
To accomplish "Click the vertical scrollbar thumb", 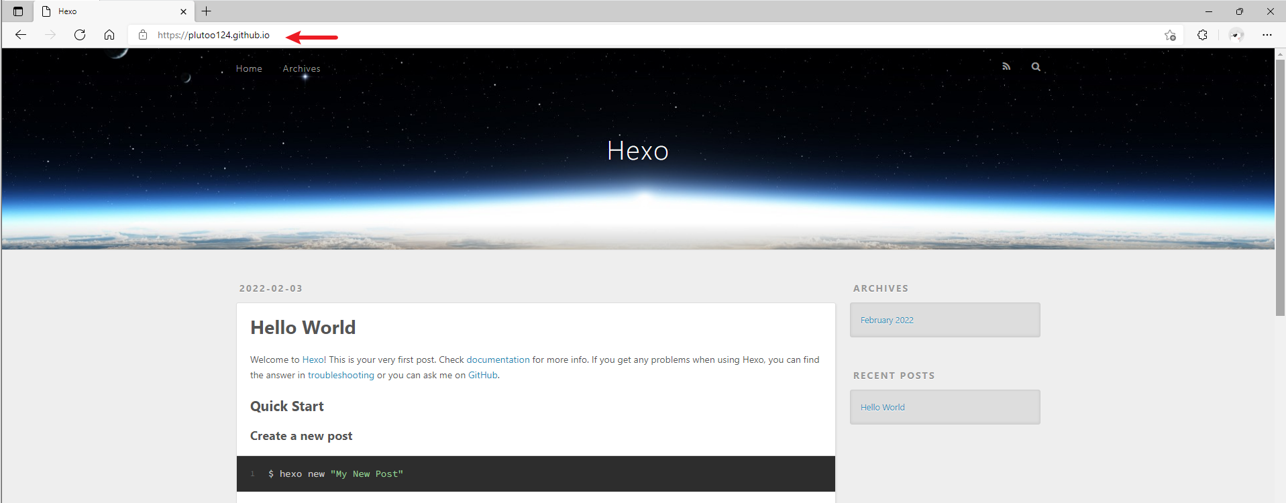I will (x=1280, y=188).
